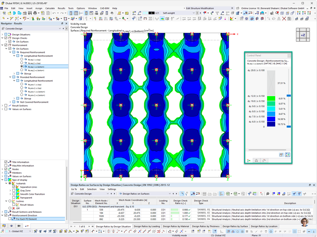Screen dimensions: 317x237
Task: Toggle the Design Checks checkbox
Action: (6, 38)
